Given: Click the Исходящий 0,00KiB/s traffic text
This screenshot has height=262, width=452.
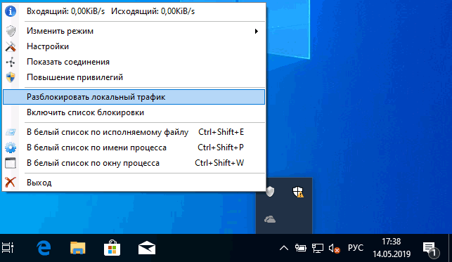Looking at the screenshot, I should coord(153,11).
